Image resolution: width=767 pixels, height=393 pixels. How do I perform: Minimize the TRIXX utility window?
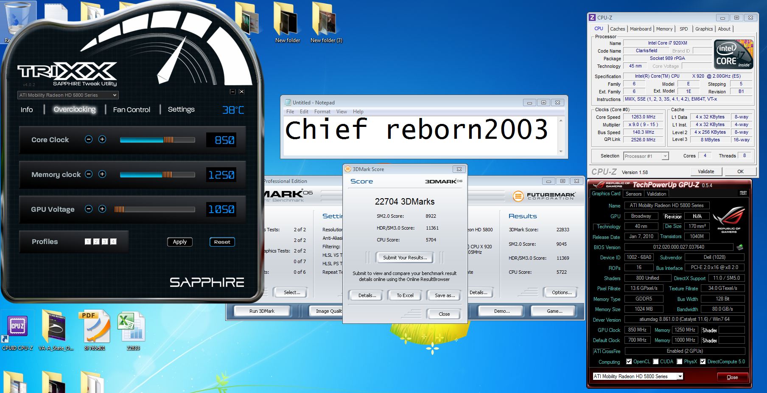(232, 92)
